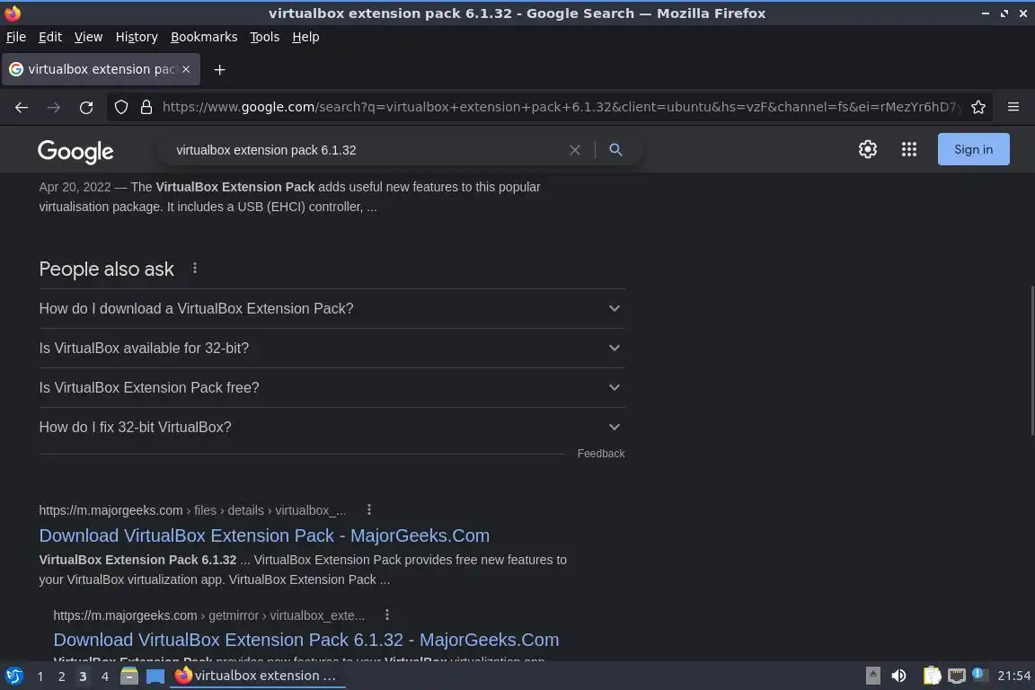Open Download VirtualBox Extension Pack 6.1.32 link
The image size is (1035, 690).
[x=306, y=640]
